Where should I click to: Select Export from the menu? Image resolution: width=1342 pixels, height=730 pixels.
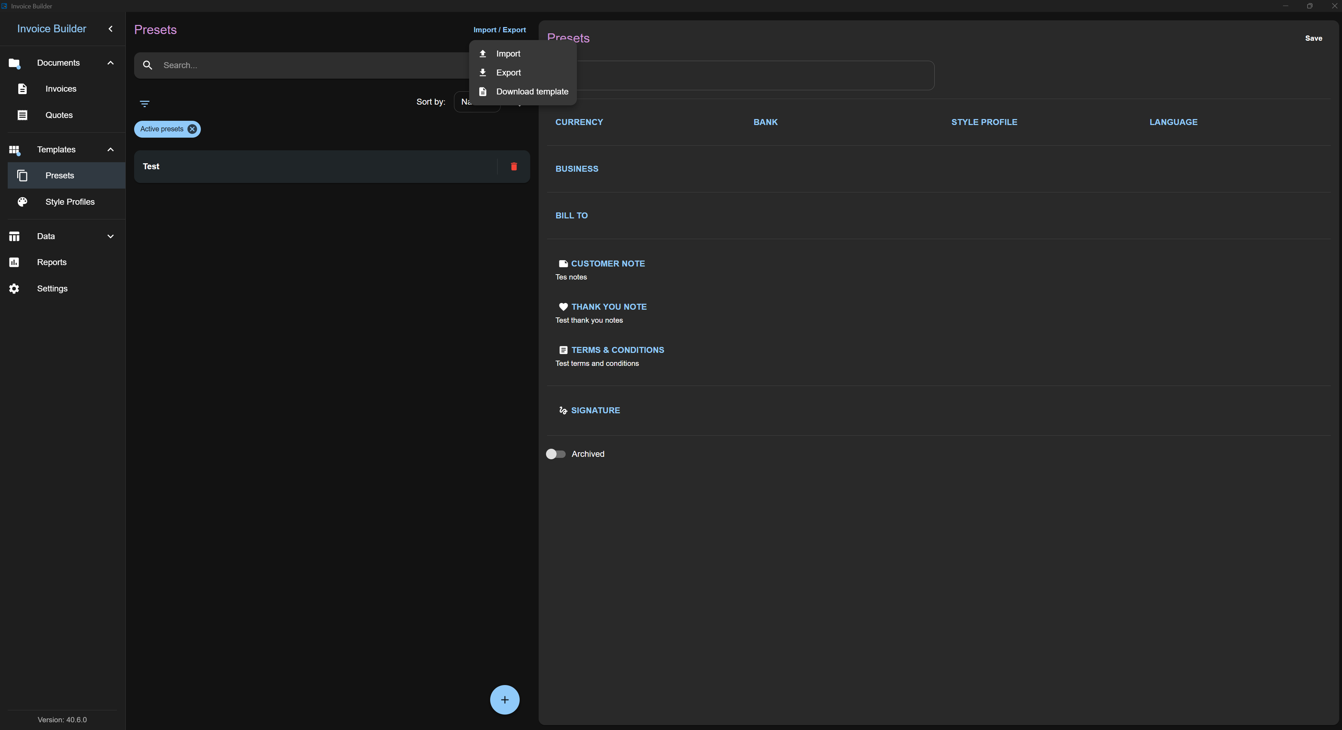coord(522,72)
